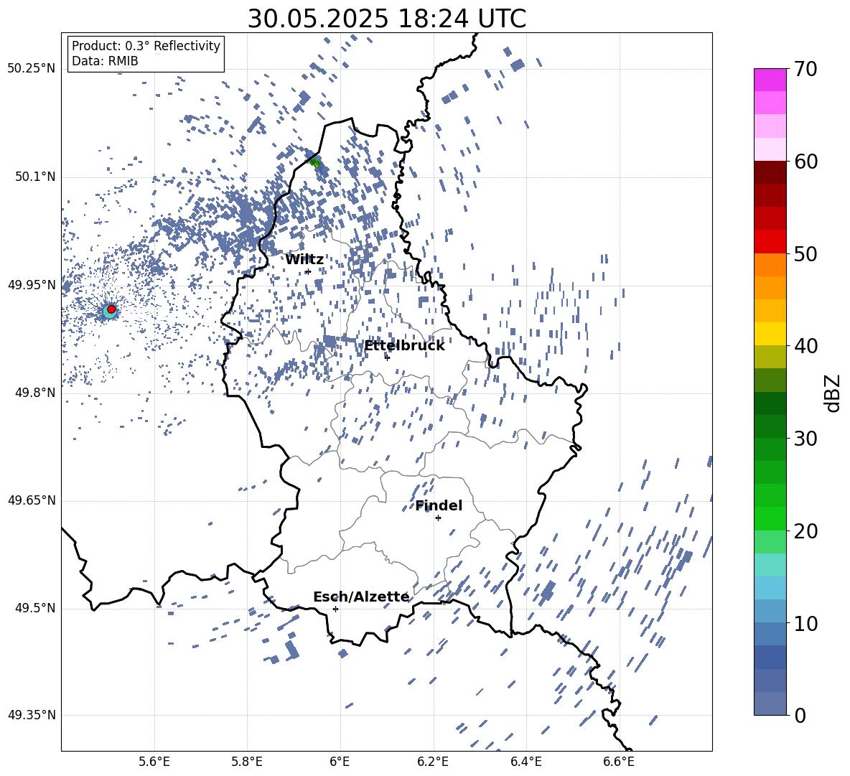
Task: Click the colorbar tick label 20
Action: click(805, 531)
